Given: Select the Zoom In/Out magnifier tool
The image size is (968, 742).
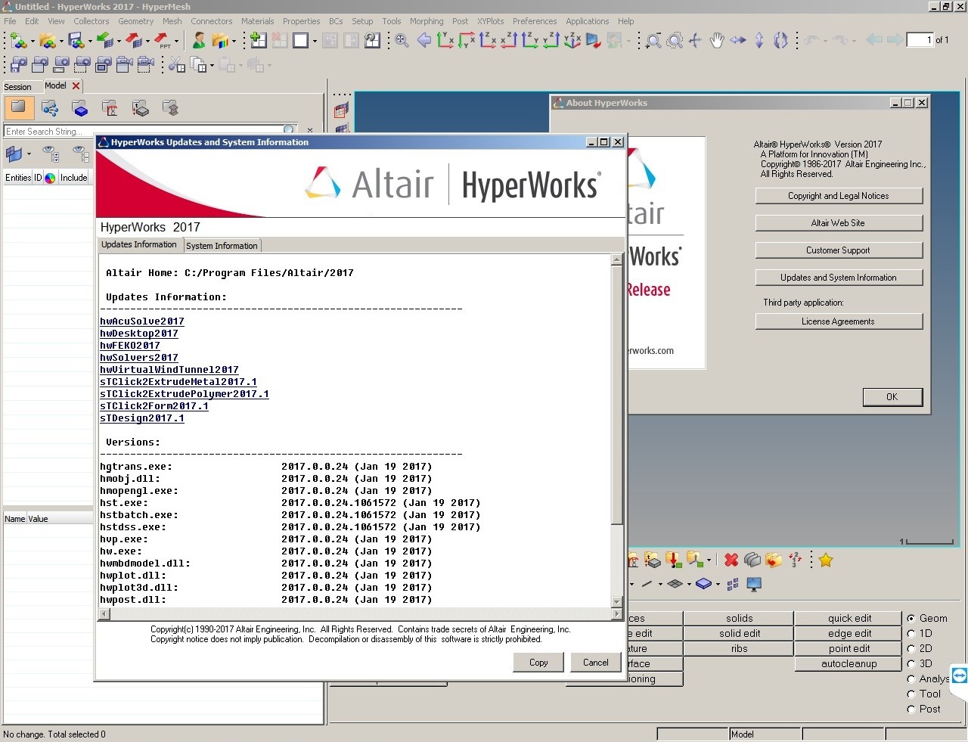Looking at the screenshot, I should 653,40.
